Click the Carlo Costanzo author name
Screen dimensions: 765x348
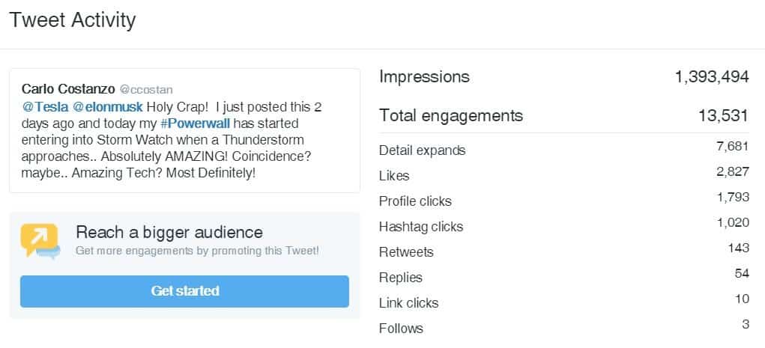(68, 89)
